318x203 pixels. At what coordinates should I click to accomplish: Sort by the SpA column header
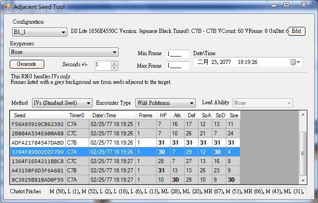tap(205, 115)
